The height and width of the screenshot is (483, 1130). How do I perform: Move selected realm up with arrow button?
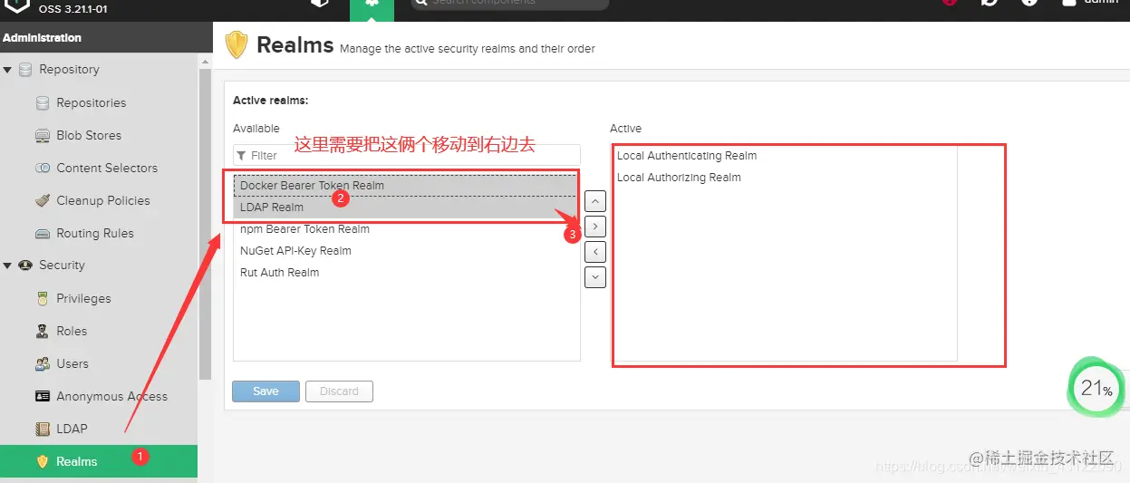595,200
